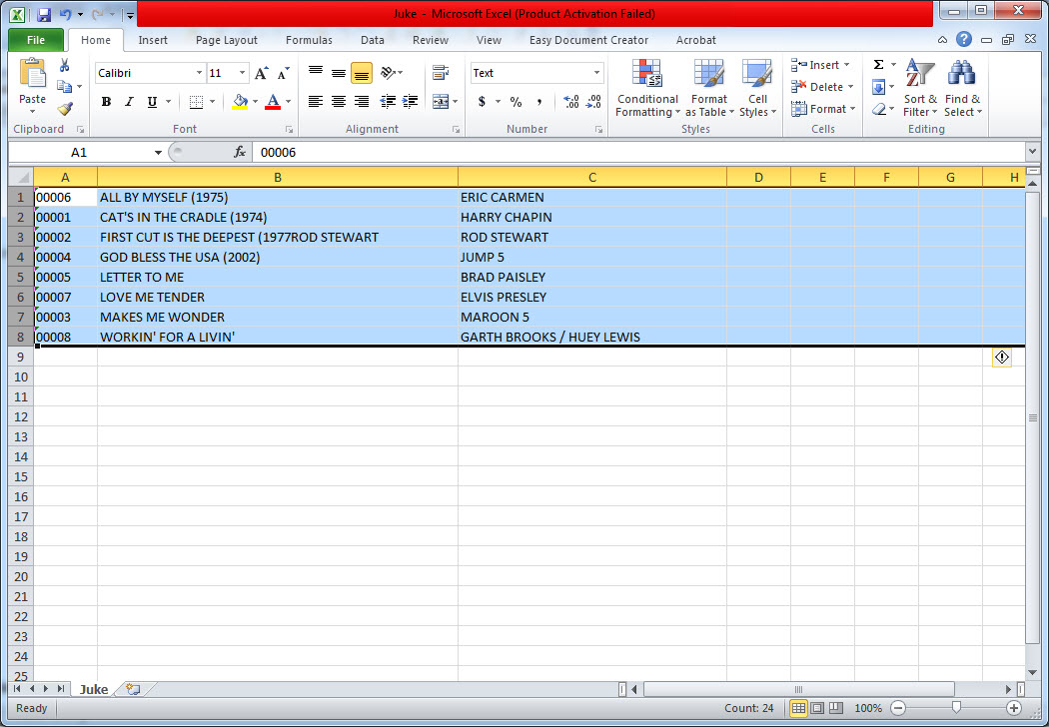The image size is (1049, 727).
Task: Click the green File button
Action: pyautogui.click(x=36, y=40)
